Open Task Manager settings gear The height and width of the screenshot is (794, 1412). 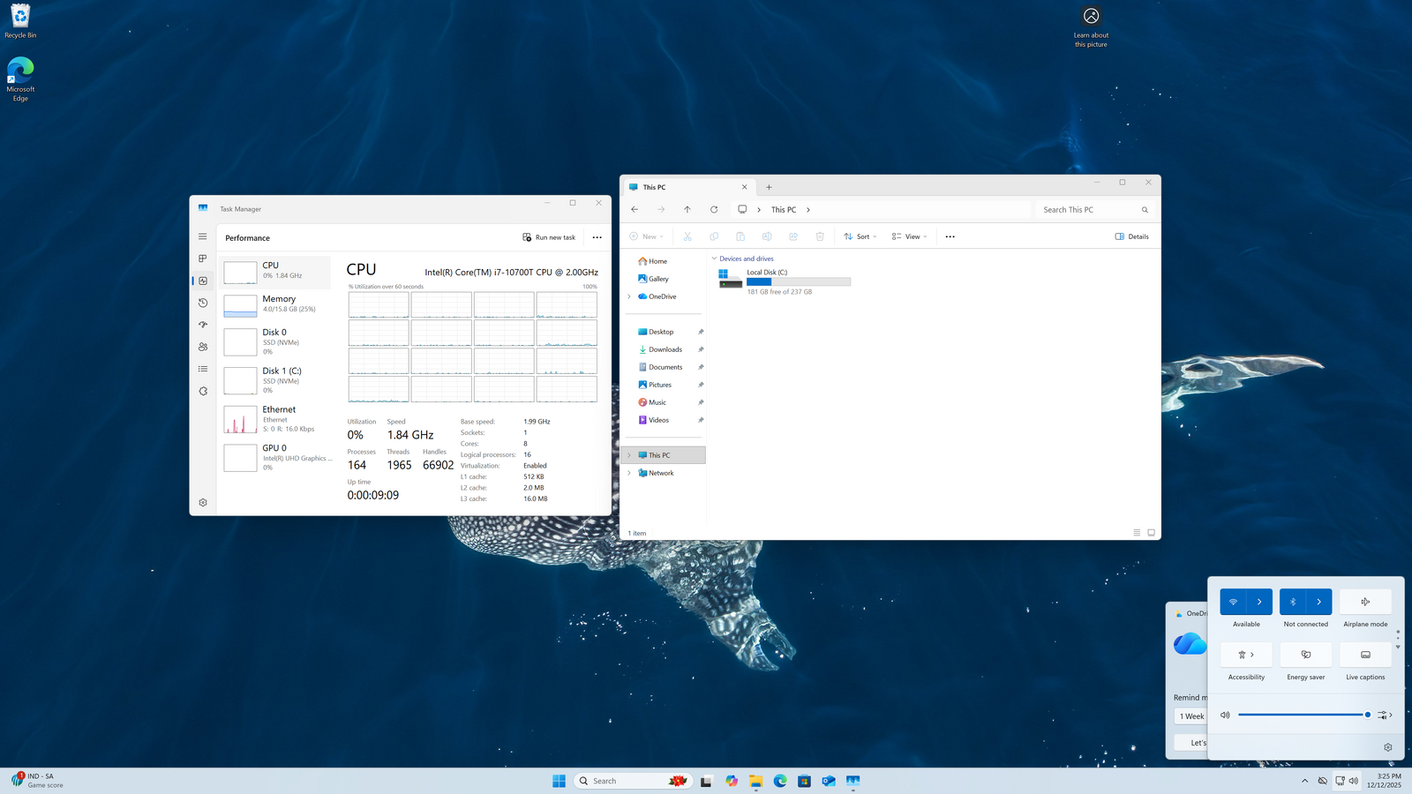coord(202,502)
